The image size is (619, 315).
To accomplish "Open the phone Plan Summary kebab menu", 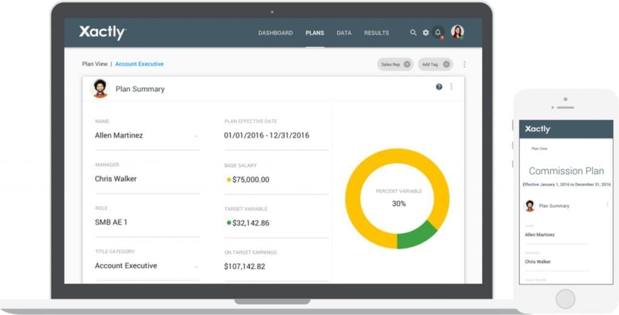I will pos(607,204).
